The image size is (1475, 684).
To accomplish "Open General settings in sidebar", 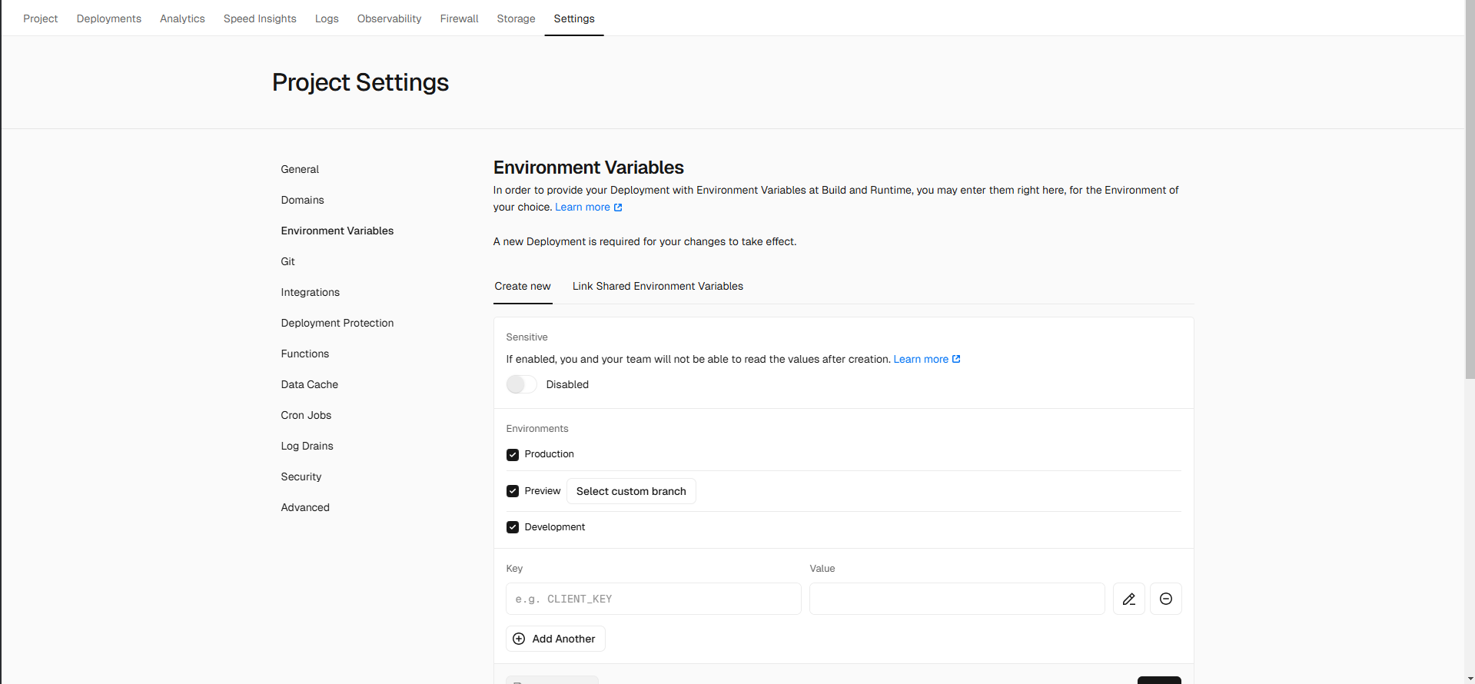I will 300,169.
